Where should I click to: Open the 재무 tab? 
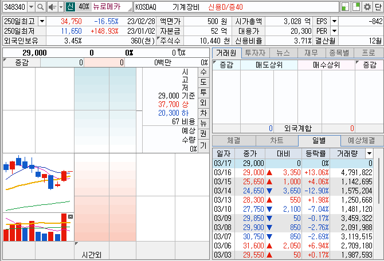[x=311, y=53]
